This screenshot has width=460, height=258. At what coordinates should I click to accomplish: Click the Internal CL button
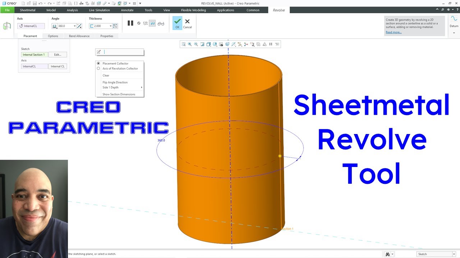(x=57, y=66)
